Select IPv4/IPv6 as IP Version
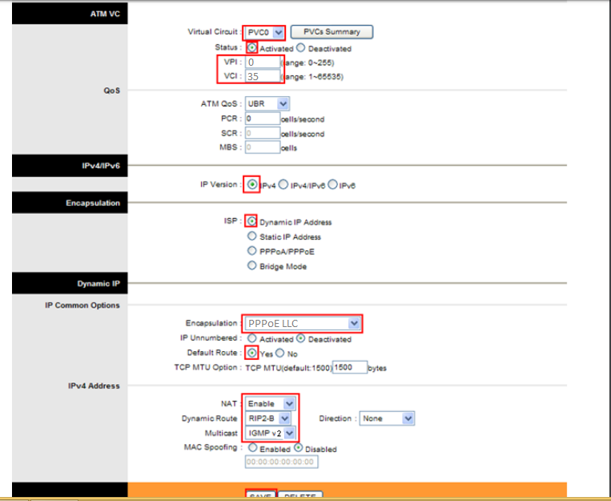 tap(283, 184)
